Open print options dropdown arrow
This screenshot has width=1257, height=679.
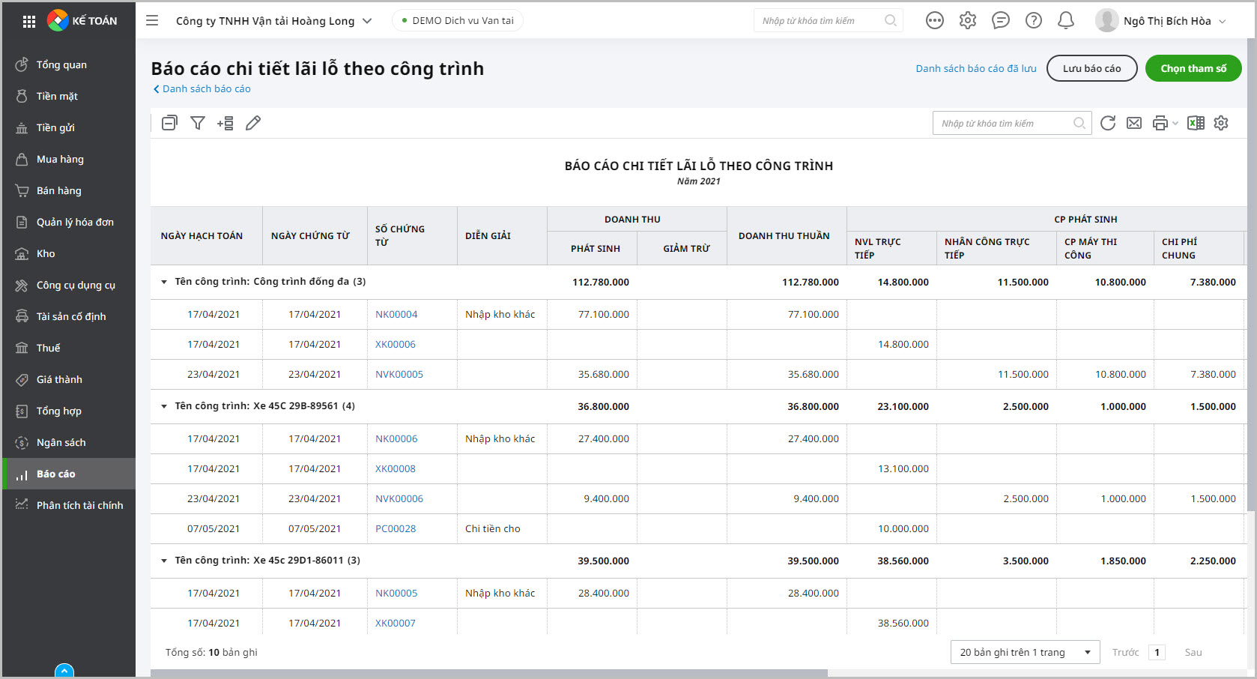coord(1175,123)
